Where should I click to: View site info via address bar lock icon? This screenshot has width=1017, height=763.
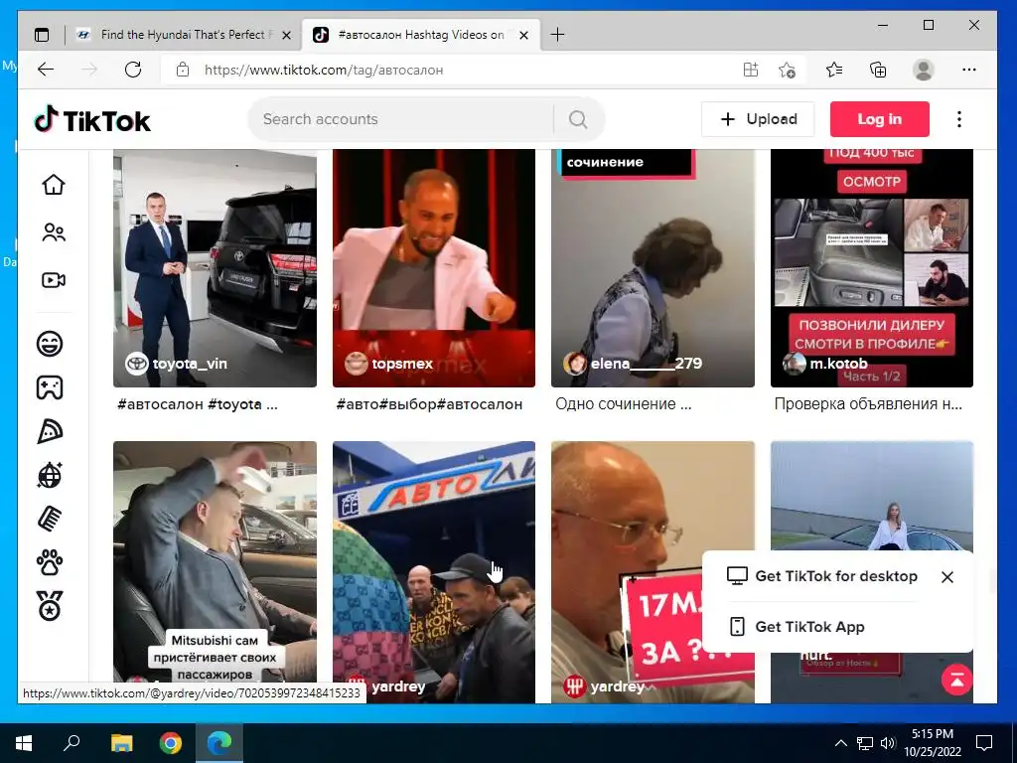(183, 70)
